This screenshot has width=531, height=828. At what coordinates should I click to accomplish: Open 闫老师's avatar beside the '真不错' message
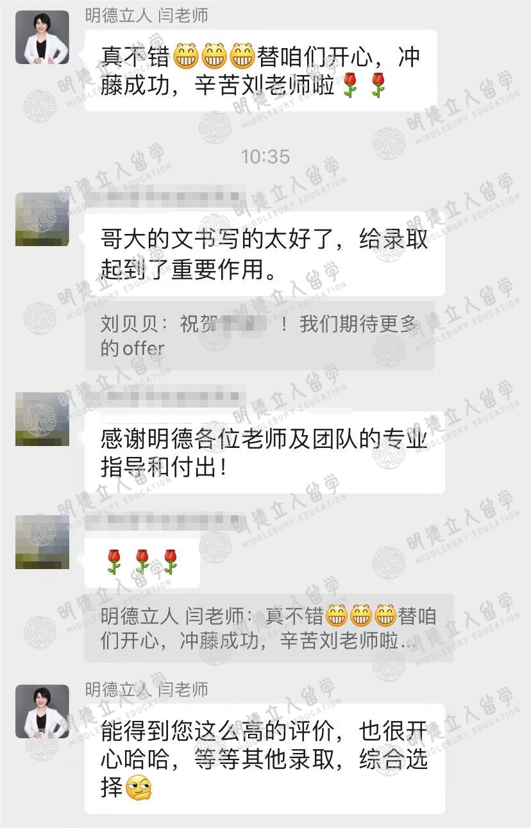click(42, 37)
